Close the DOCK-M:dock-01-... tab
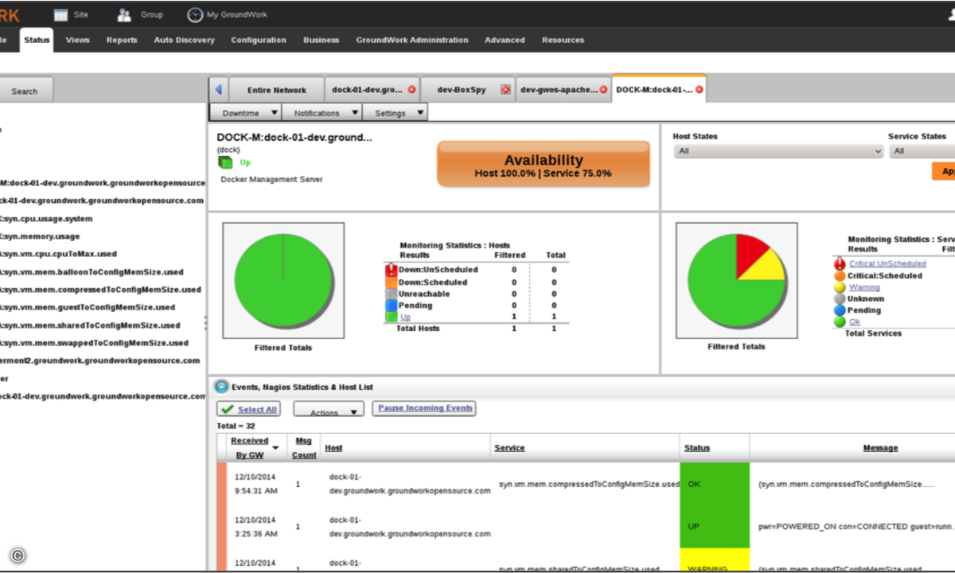The image size is (955, 573). coord(699,90)
